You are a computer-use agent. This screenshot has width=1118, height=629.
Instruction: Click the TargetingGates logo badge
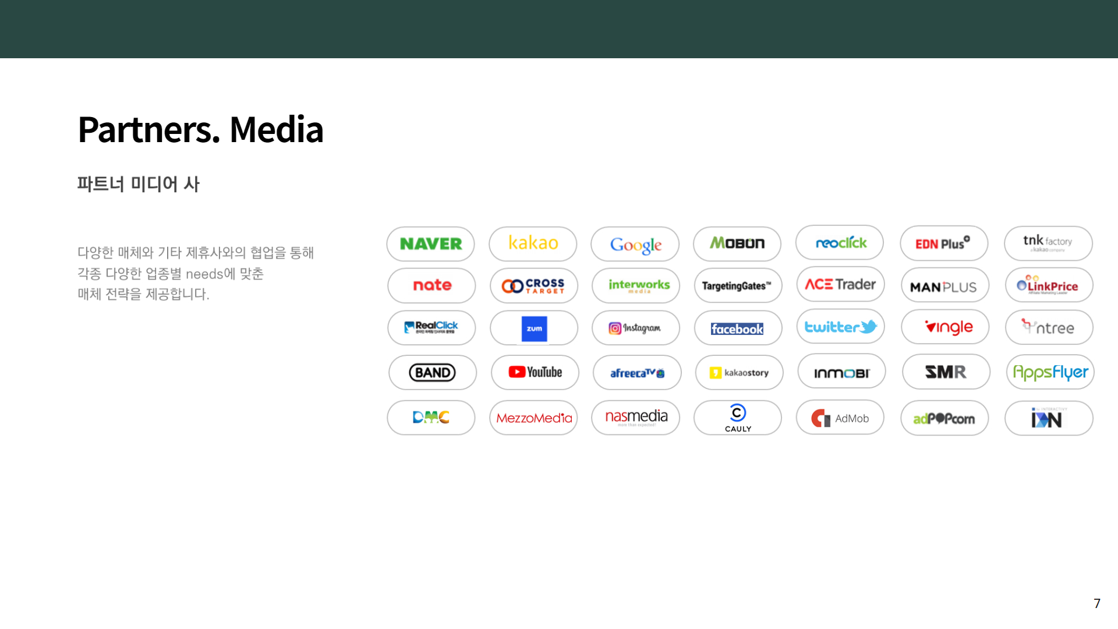[738, 285]
